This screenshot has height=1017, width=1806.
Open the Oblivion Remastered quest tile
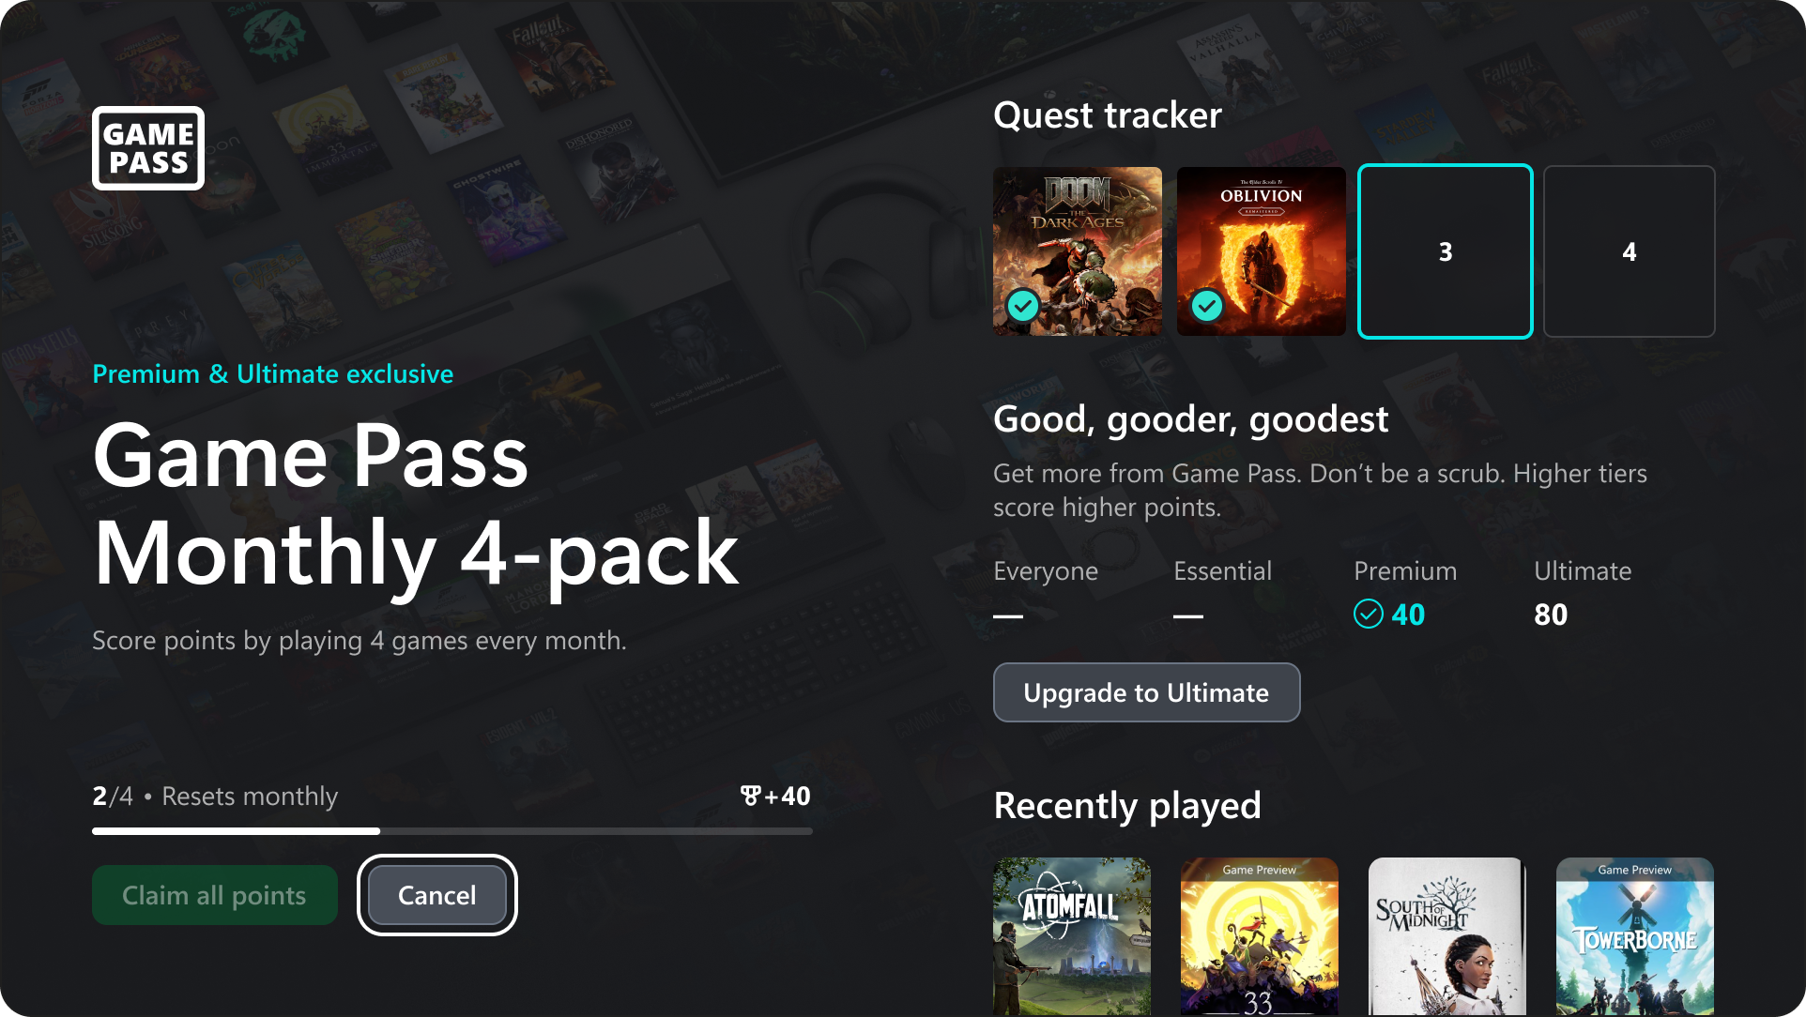(x=1262, y=251)
